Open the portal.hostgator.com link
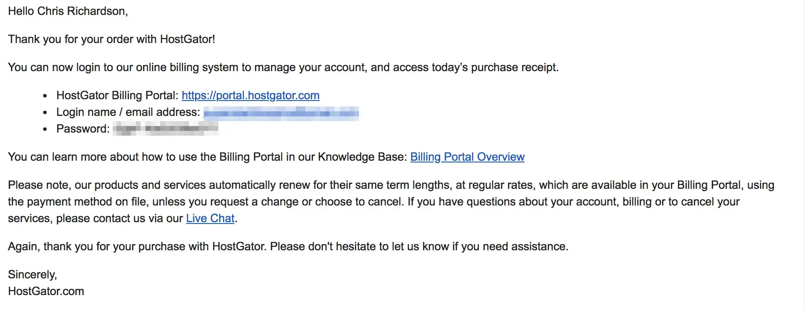Image resolution: width=810 pixels, height=310 pixels. (250, 95)
